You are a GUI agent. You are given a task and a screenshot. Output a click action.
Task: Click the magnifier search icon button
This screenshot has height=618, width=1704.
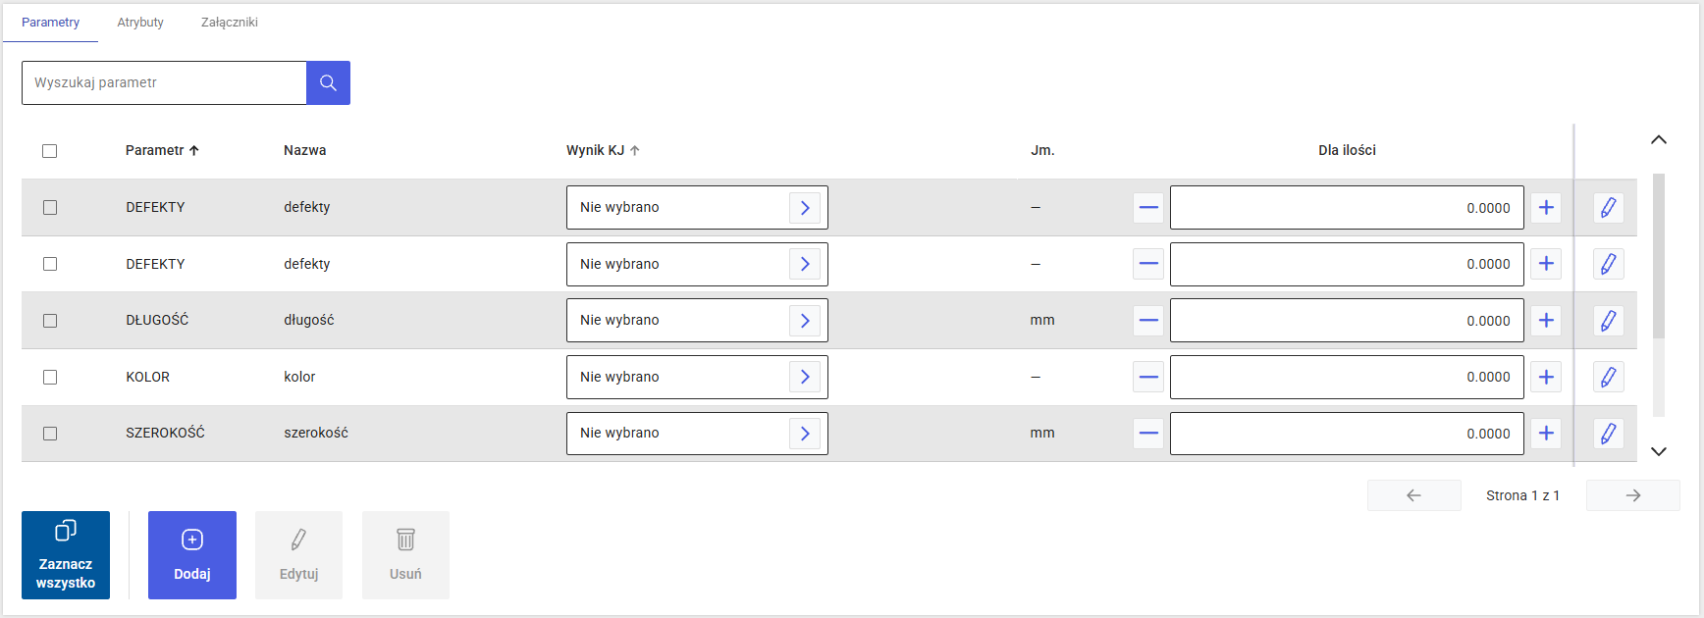point(328,82)
